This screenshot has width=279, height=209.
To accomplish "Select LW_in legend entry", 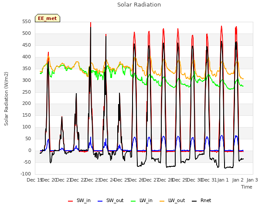I will (x=142, y=200).
